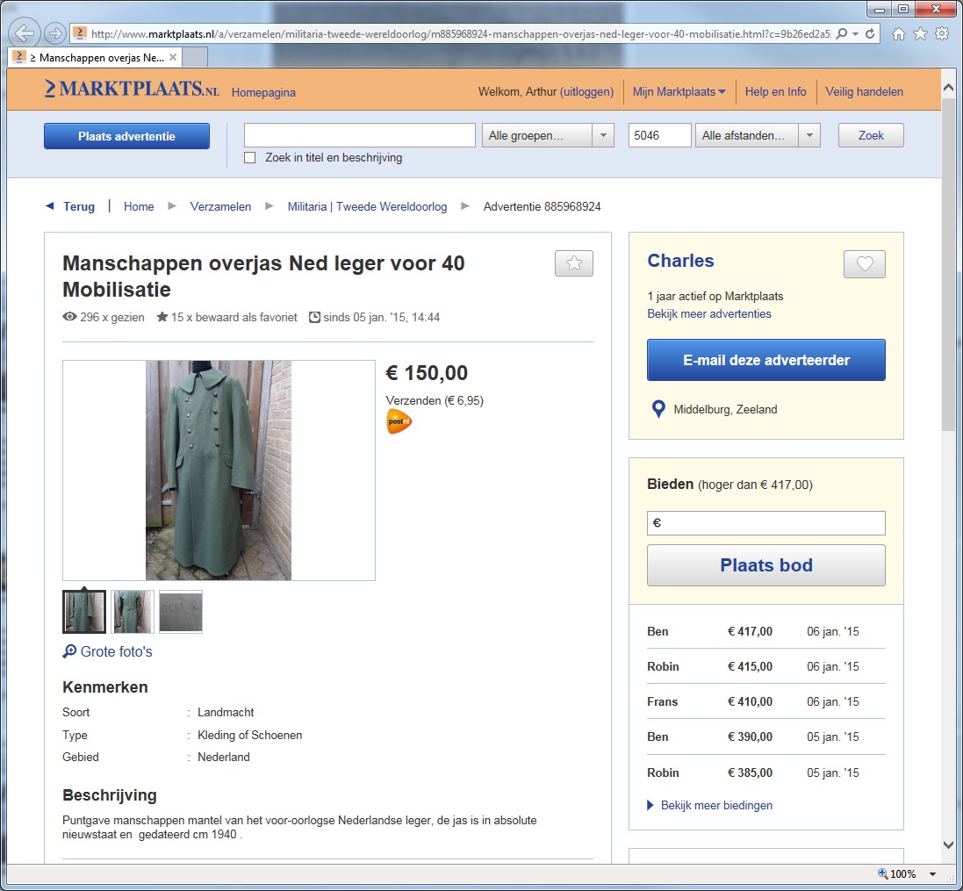Viewport: 963px width, 891px height.
Task: Click the PostNL shipping logo
Action: [x=399, y=422]
